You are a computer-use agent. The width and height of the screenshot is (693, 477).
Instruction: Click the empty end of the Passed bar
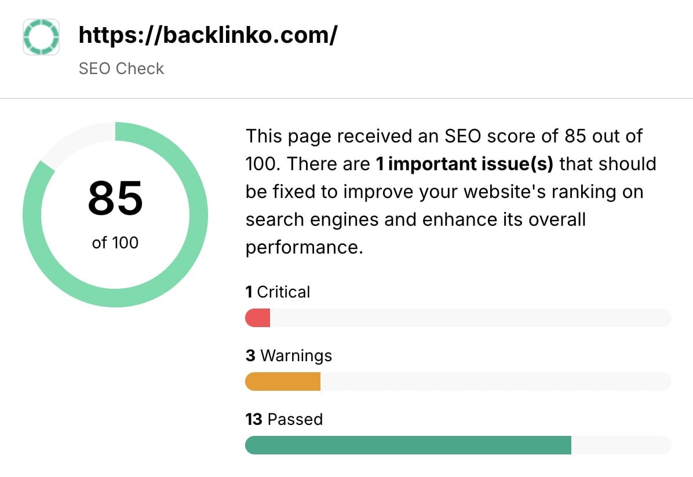pyautogui.click(x=621, y=445)
